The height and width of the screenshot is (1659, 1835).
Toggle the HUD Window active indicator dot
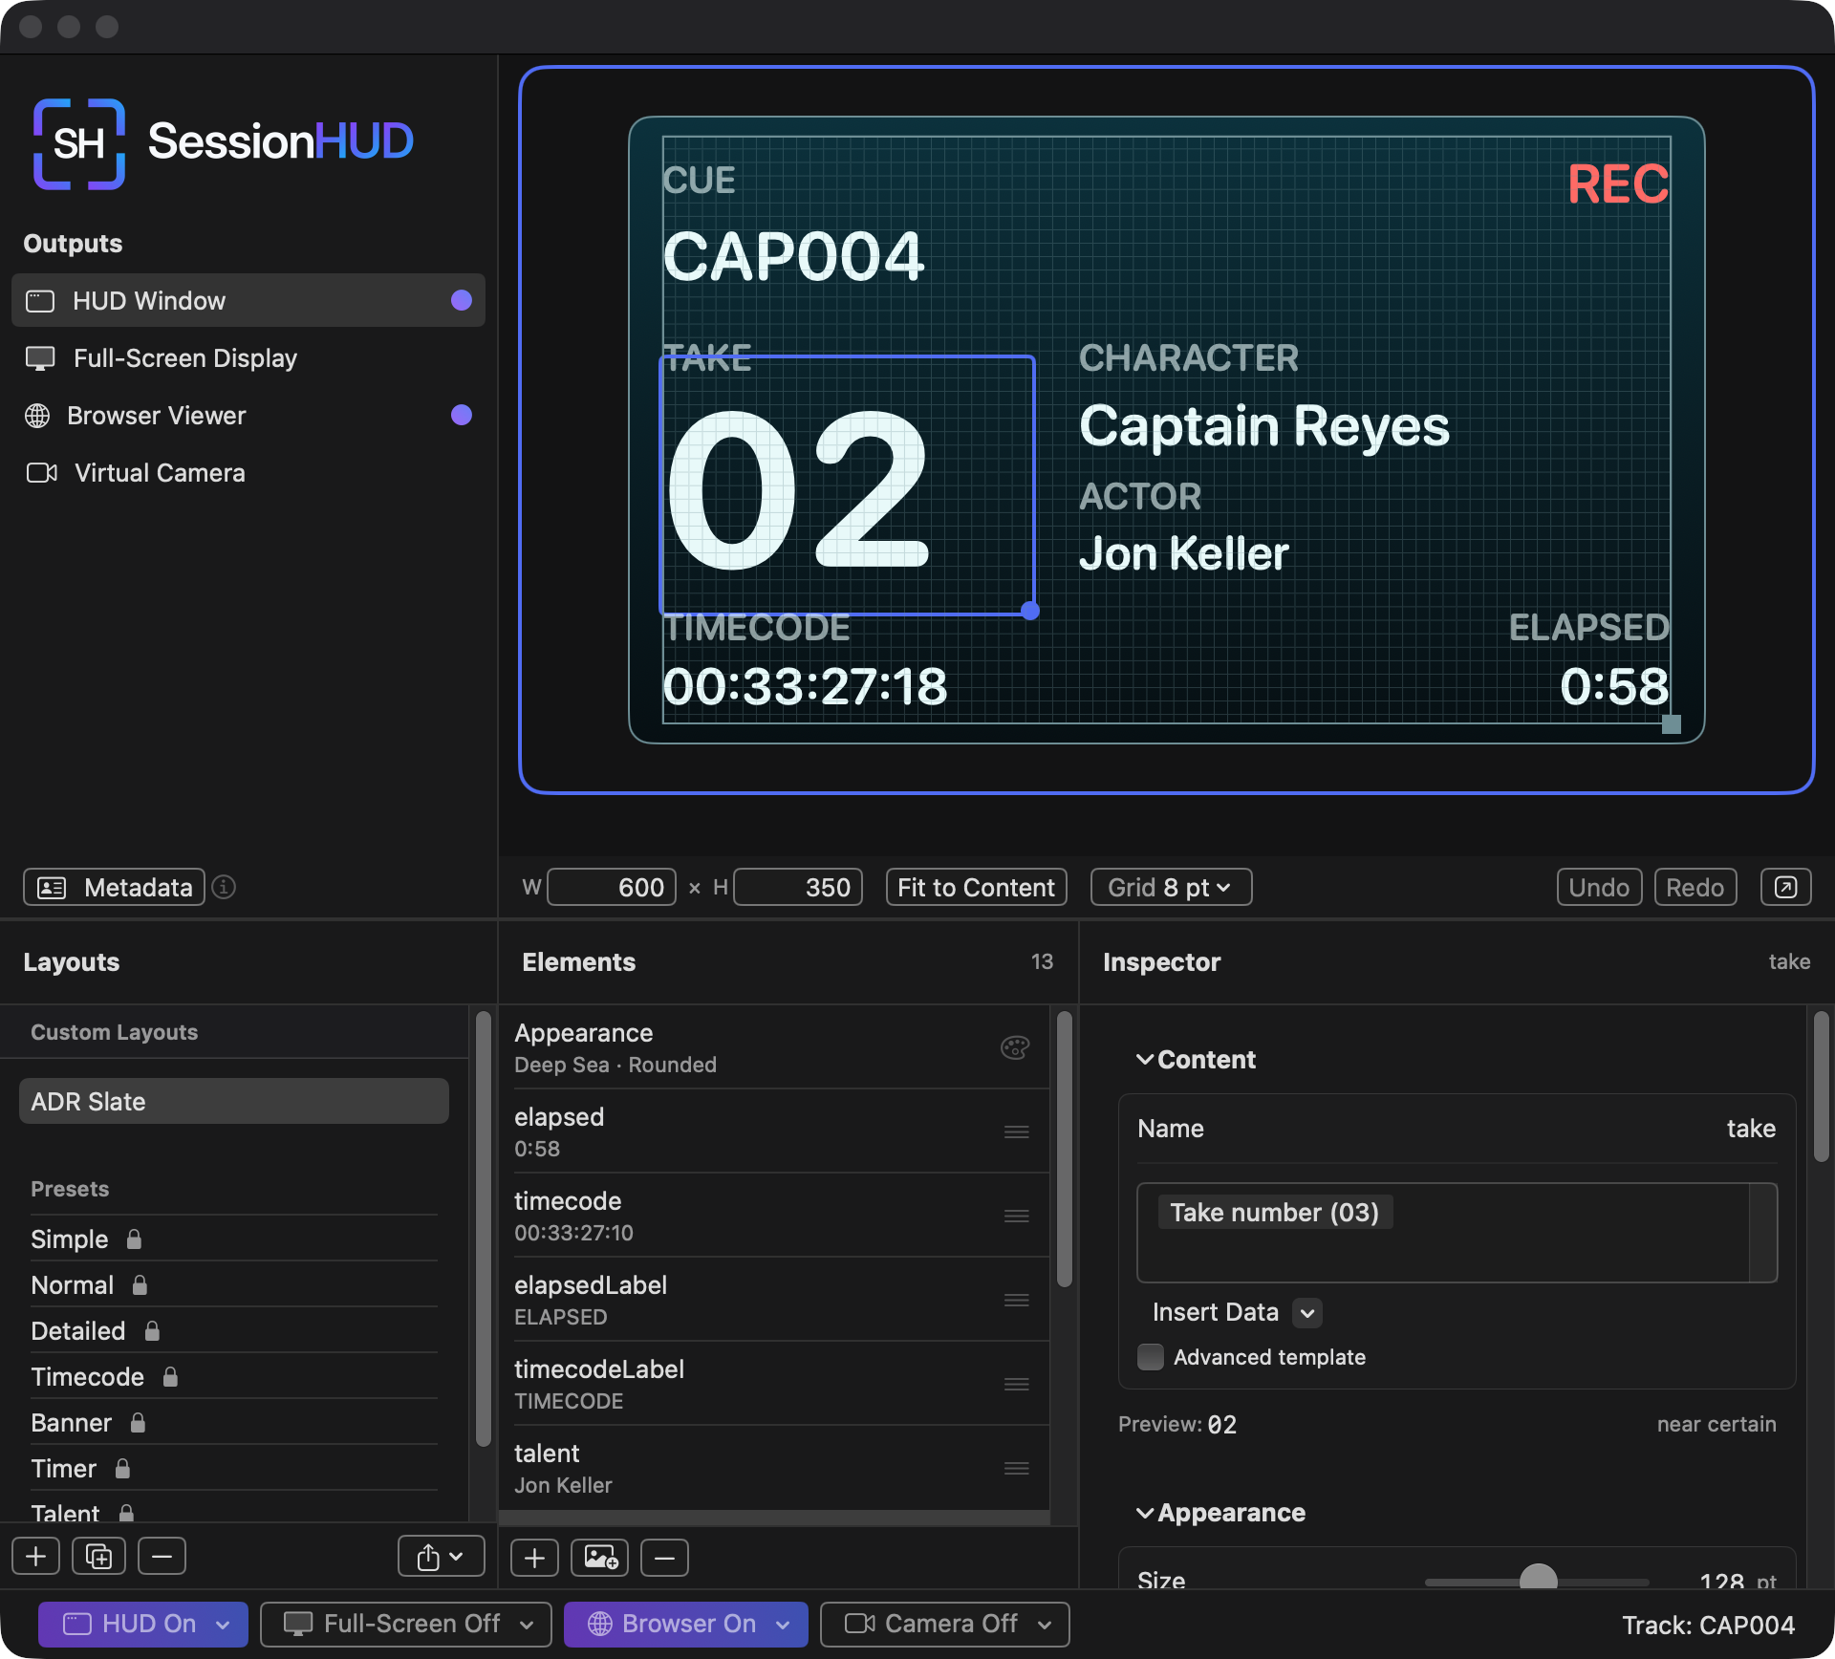(462, 300)
